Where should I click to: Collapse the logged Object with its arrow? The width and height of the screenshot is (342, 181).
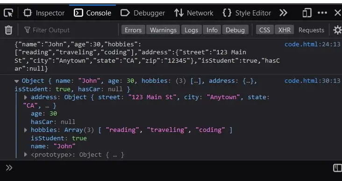(16, 81)
